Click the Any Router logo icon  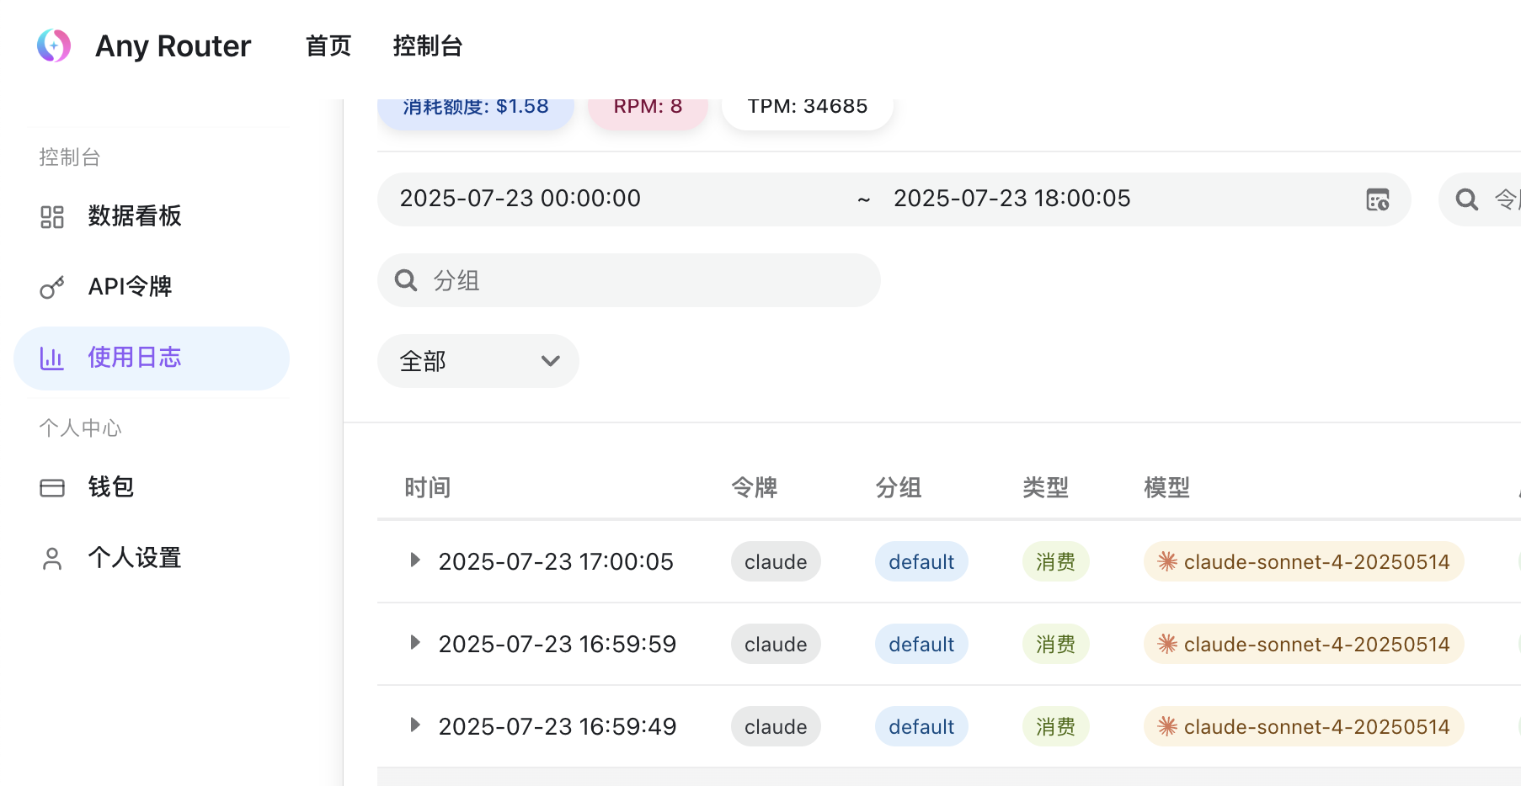coord(54,45)
